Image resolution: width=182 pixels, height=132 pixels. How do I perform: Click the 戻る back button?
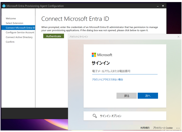pos(127,96)
